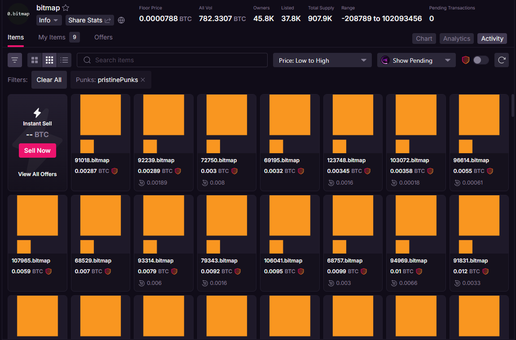Viewport: 516px width, 340px height.
Task: Click the bitmap collection avatar
Action: [x=18, y=14]
